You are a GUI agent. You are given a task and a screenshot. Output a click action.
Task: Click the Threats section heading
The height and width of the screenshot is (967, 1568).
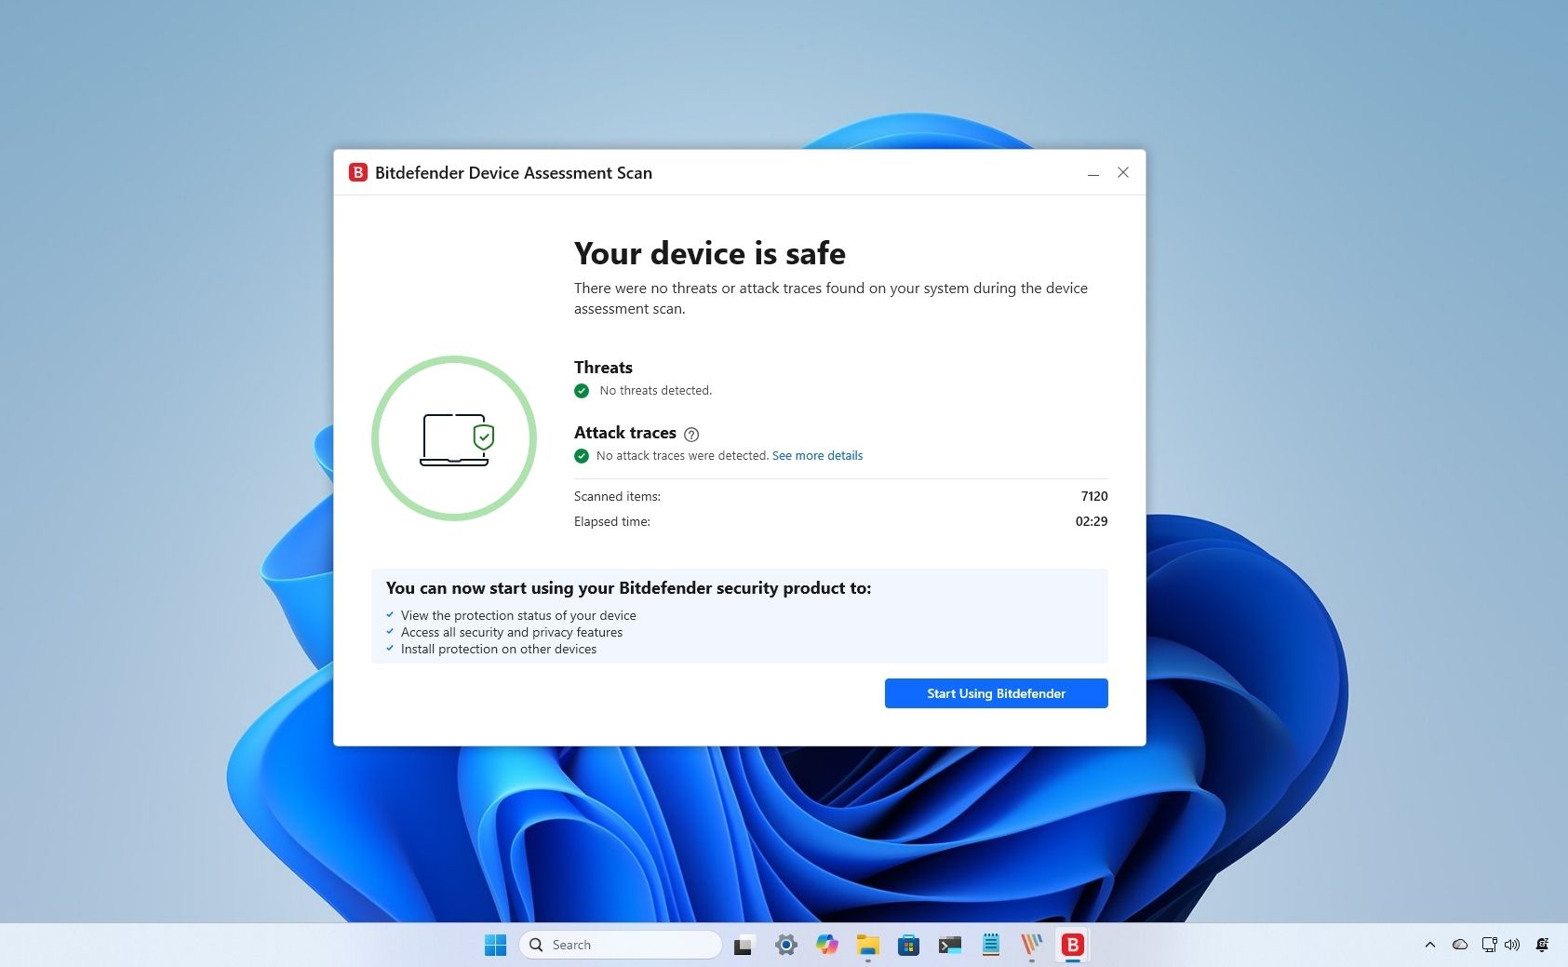click(x=603, y=368)
